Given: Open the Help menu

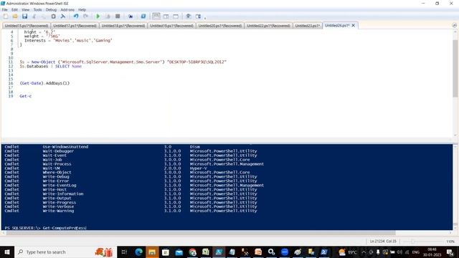Looking at the screenshot, I should 82,9.
